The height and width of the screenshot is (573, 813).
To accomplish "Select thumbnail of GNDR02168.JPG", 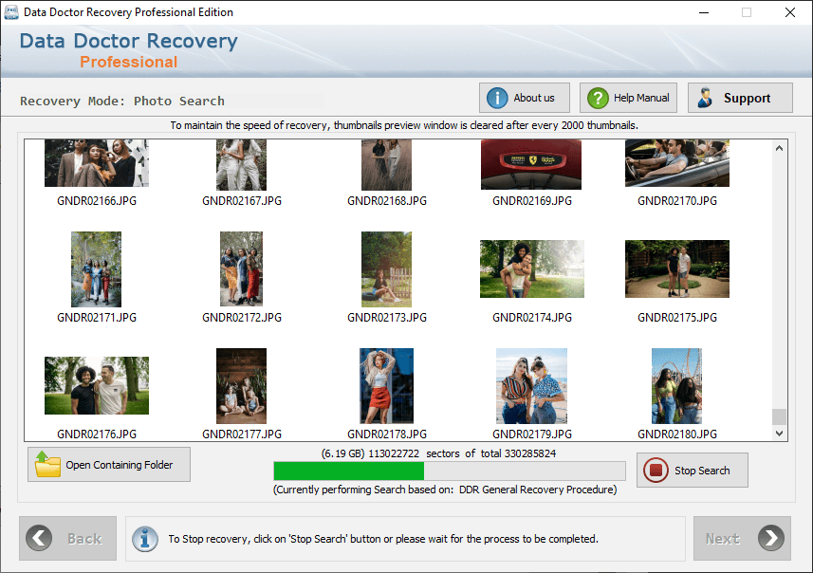I will [386, 165].
